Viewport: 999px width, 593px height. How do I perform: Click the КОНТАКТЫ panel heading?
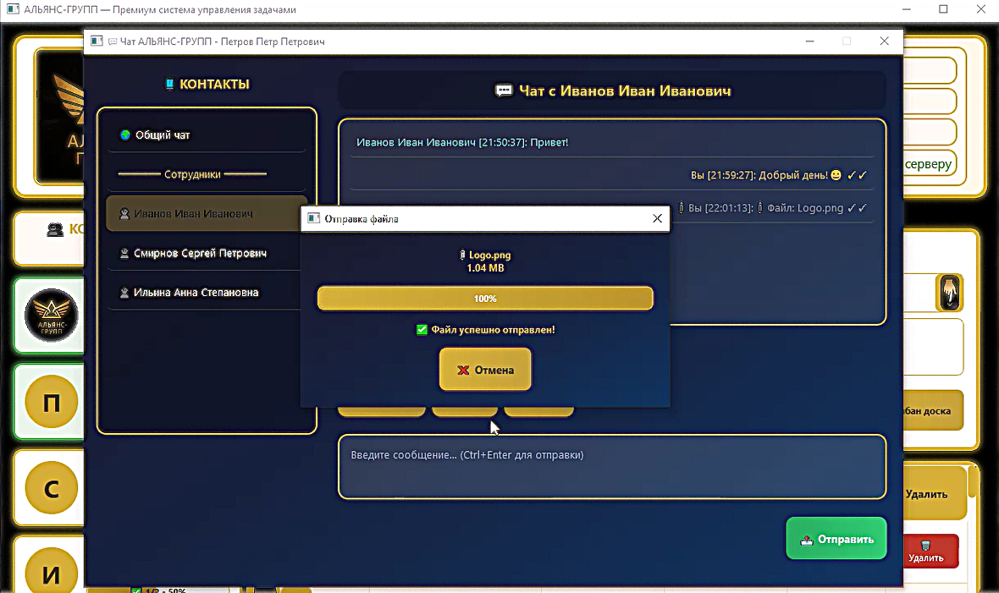207,84
